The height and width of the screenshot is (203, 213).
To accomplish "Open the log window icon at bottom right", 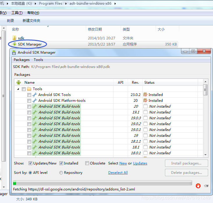I will point(206,186).
